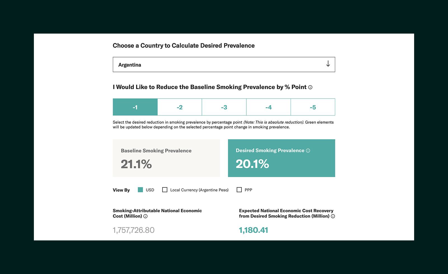Screen dimensions: 448x274
Task: Click the info icon after Smoking-Attributable National Economic Cost
Action: pos(145,216)
